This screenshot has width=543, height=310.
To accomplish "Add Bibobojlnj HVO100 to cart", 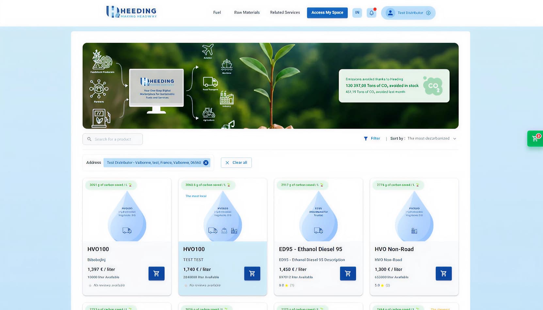I will pos(156,273).
